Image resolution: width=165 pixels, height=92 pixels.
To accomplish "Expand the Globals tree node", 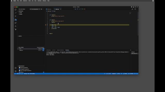I will coord(19,14).
